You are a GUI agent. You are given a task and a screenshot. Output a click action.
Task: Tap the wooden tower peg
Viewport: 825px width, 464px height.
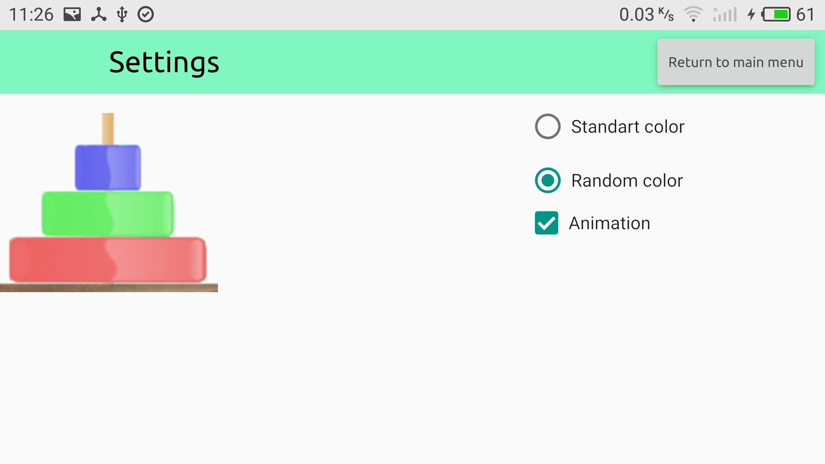108,128
